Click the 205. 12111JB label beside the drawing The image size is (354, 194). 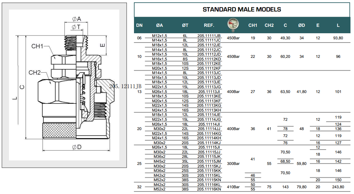click(x=125, y=86)
